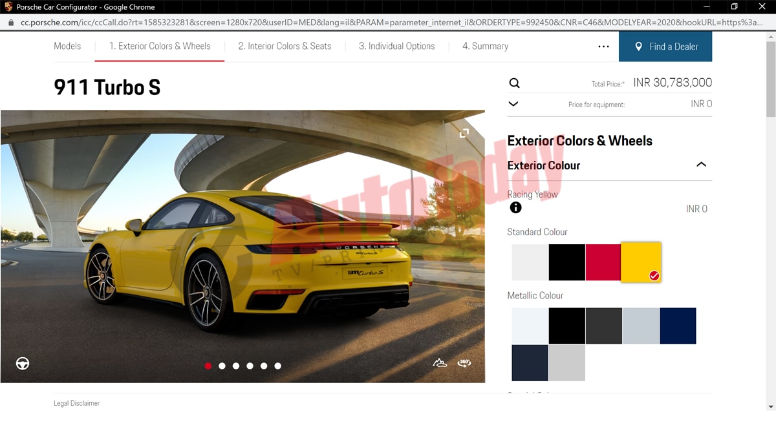Expand the car image to fullscreen

tap(464, 133)
